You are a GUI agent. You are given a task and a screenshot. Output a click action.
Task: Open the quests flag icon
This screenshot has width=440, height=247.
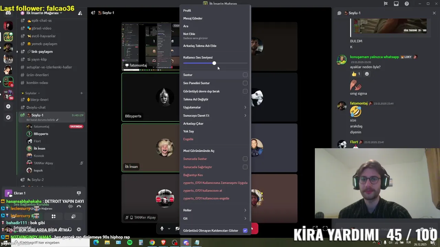[x=386, y=4]
